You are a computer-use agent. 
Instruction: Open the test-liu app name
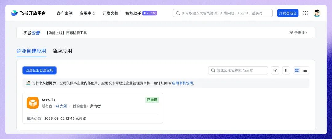tap(48, 100)
